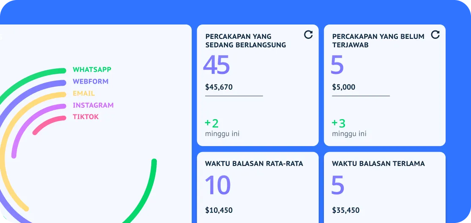Click the number 5 unanswered conversations

coord(337,65)
